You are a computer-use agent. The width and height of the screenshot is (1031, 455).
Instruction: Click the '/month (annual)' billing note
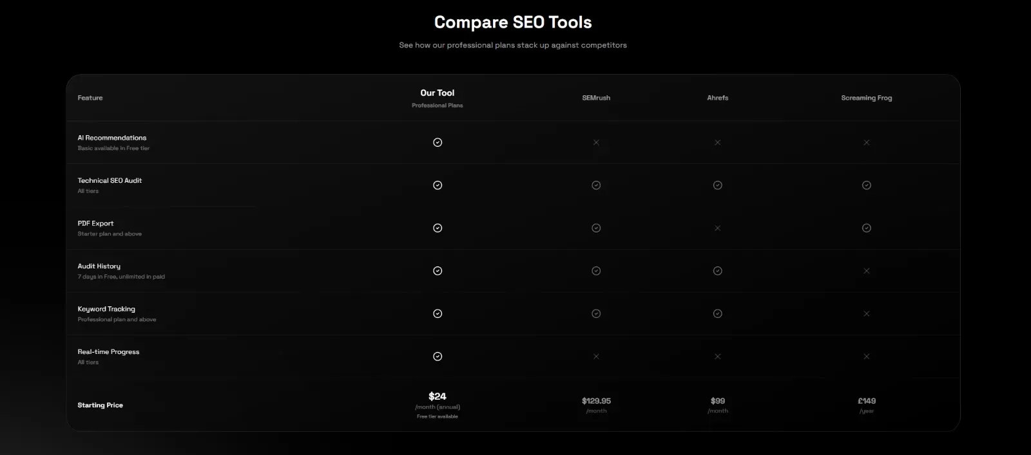pyautogui.click(x=438, y=407)
